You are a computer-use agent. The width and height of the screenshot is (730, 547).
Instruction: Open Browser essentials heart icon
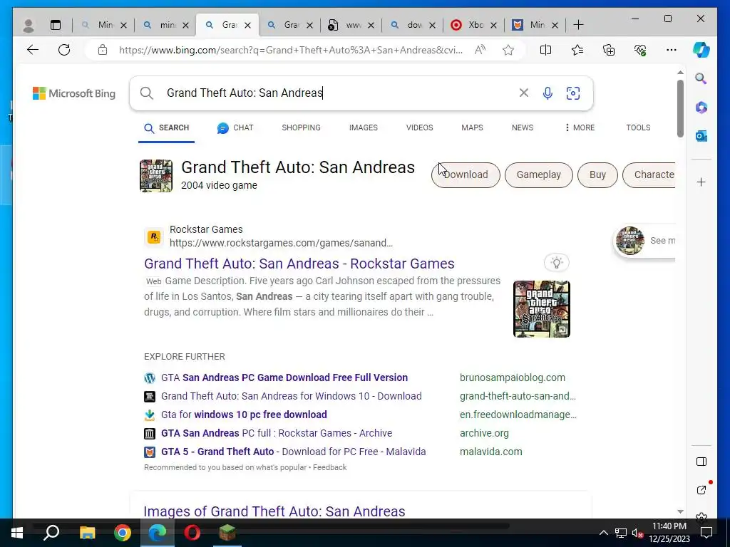640,50
